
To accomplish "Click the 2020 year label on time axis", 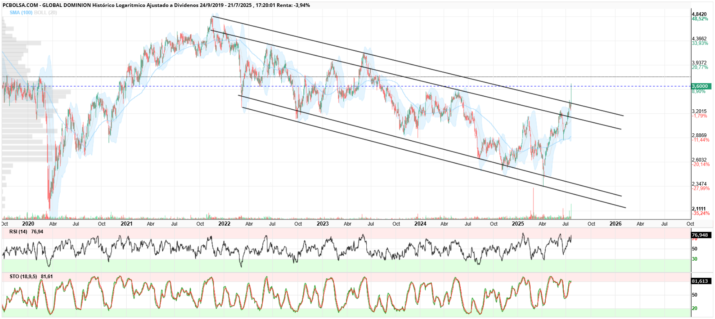I will point(28,224).
